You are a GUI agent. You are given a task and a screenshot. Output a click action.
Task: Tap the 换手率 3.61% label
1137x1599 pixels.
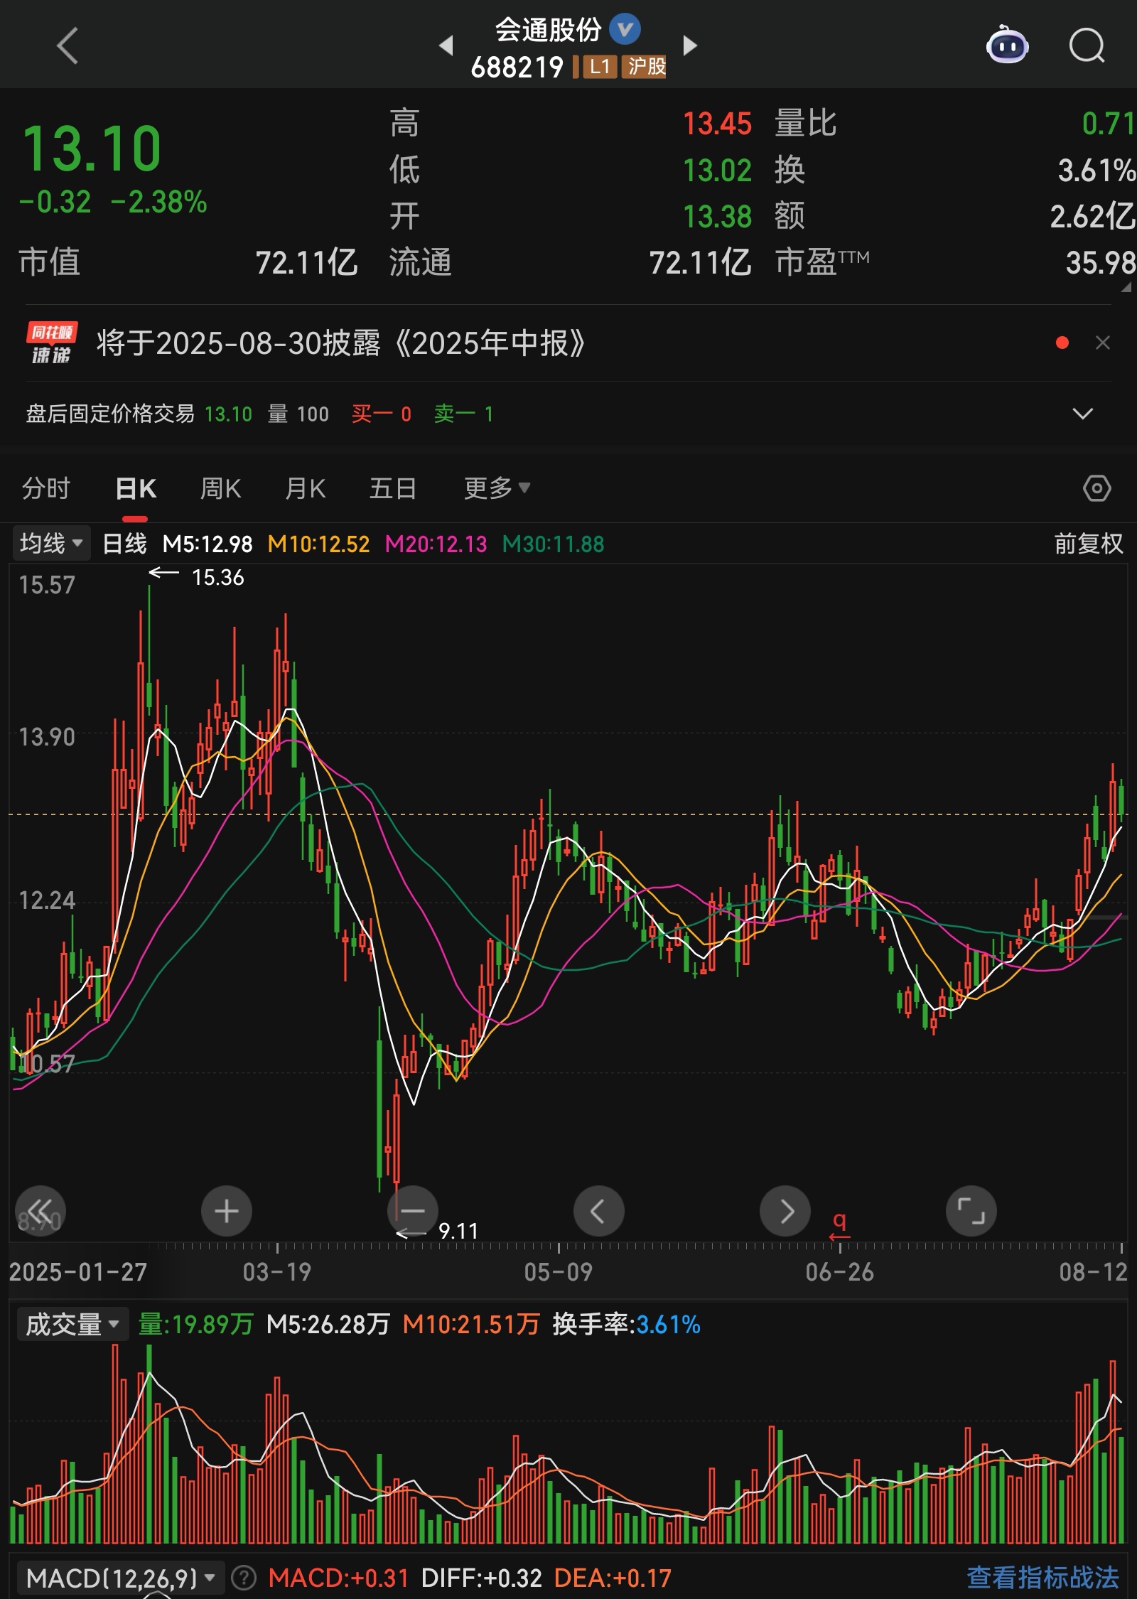click(626, 1325)
